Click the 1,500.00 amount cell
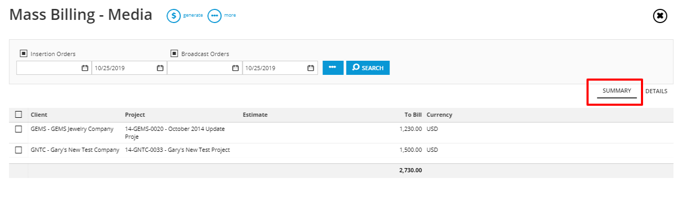This screenshot has height=200, width=675. pos(410,150)
